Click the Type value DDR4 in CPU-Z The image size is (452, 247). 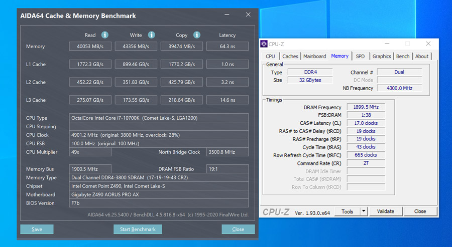coord(310,72)
